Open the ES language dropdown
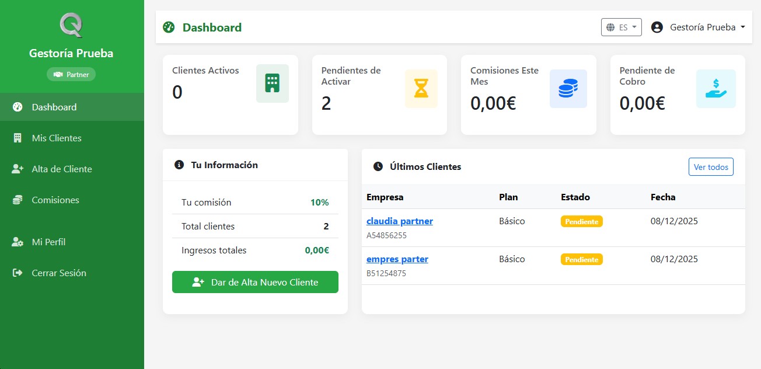This screenshot has width=761, height=369. coord(621,27)
